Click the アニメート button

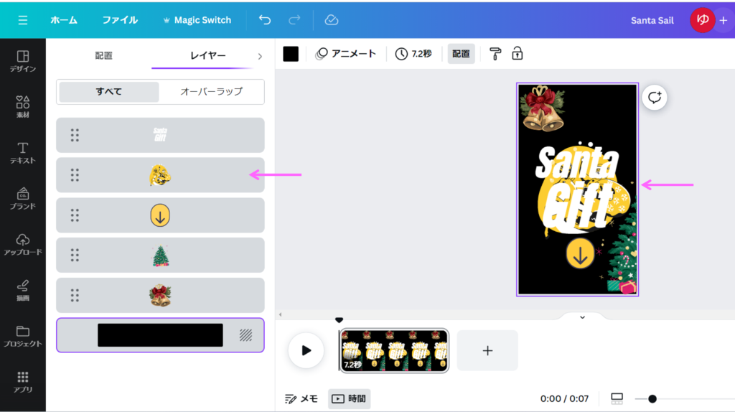click(346, 54)
